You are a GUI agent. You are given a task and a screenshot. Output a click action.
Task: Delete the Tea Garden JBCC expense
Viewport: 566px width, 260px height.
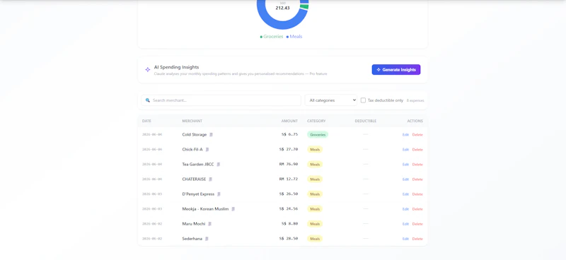(x=417, y=165)
